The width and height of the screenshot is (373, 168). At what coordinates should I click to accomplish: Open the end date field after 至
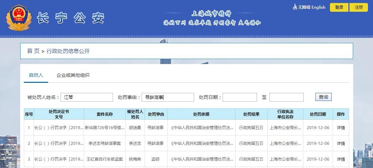point(286,97)
